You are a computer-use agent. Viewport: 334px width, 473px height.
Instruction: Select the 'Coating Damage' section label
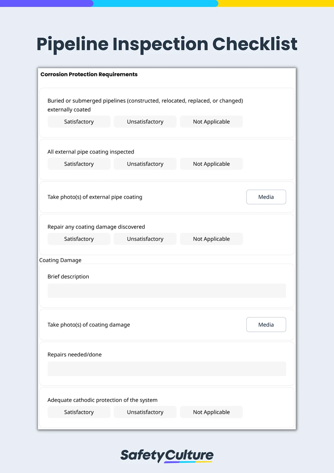coord(60,260)
